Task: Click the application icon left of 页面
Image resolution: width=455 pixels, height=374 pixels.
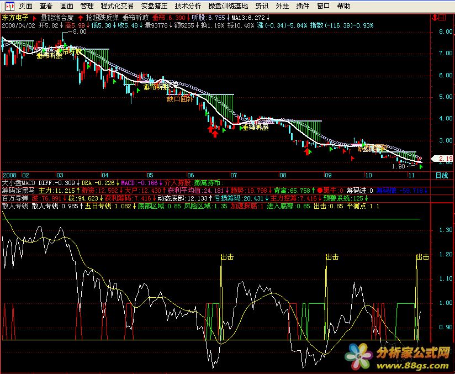Action: (9, 7)
